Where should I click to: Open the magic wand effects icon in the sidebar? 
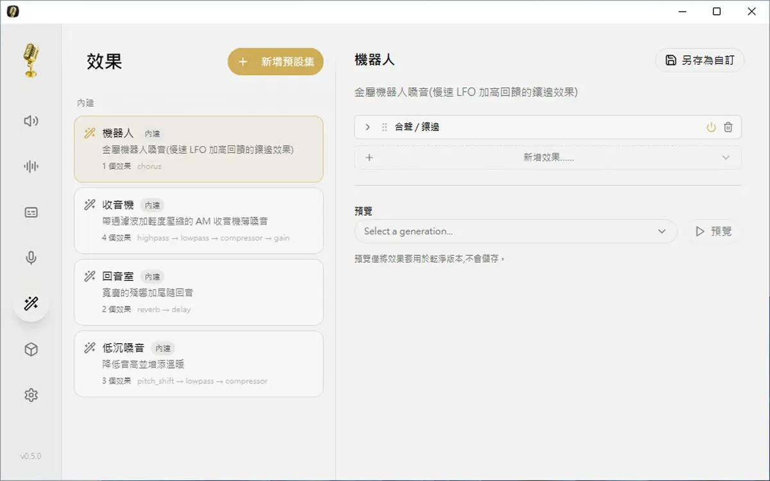click(31, 303)
